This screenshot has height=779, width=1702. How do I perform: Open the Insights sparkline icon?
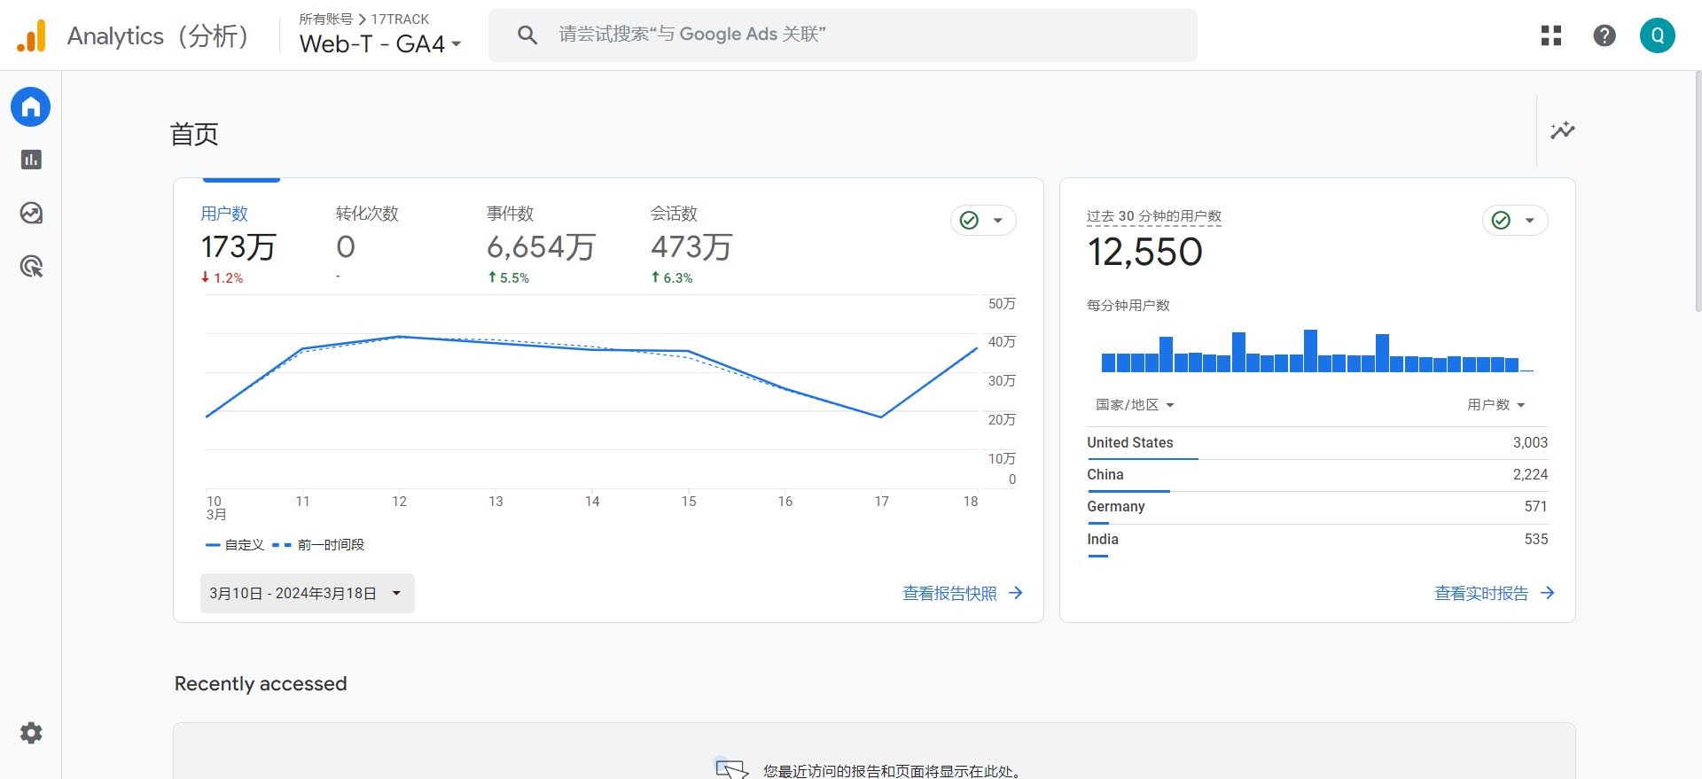pyautogui.click(x=1563, y=130)
